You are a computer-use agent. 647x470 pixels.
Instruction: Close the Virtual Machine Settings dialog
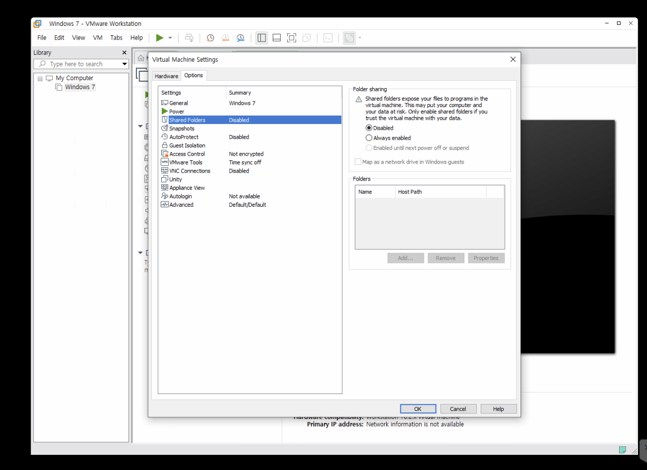pos(513,60)
